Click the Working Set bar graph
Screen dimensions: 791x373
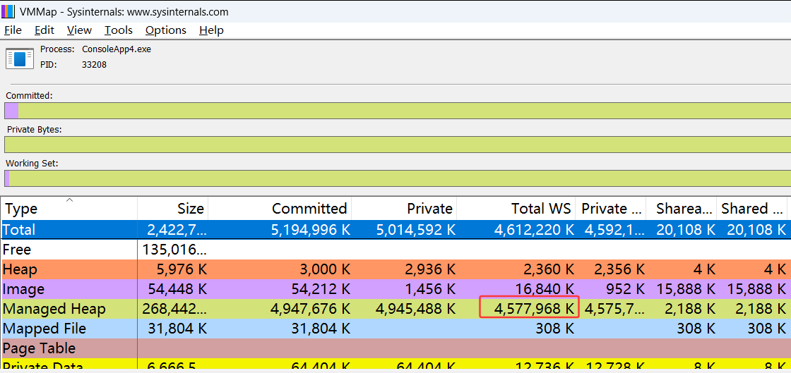click(x=395, y=178)
